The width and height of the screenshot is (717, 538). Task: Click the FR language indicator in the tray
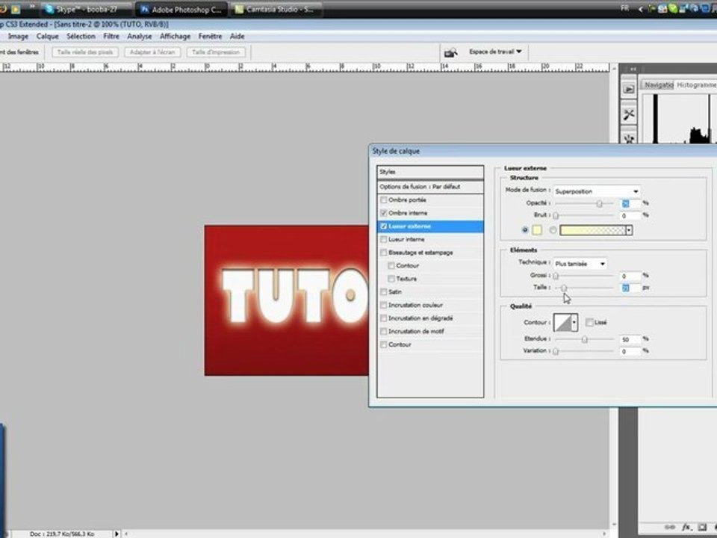[x=624, y=8]
